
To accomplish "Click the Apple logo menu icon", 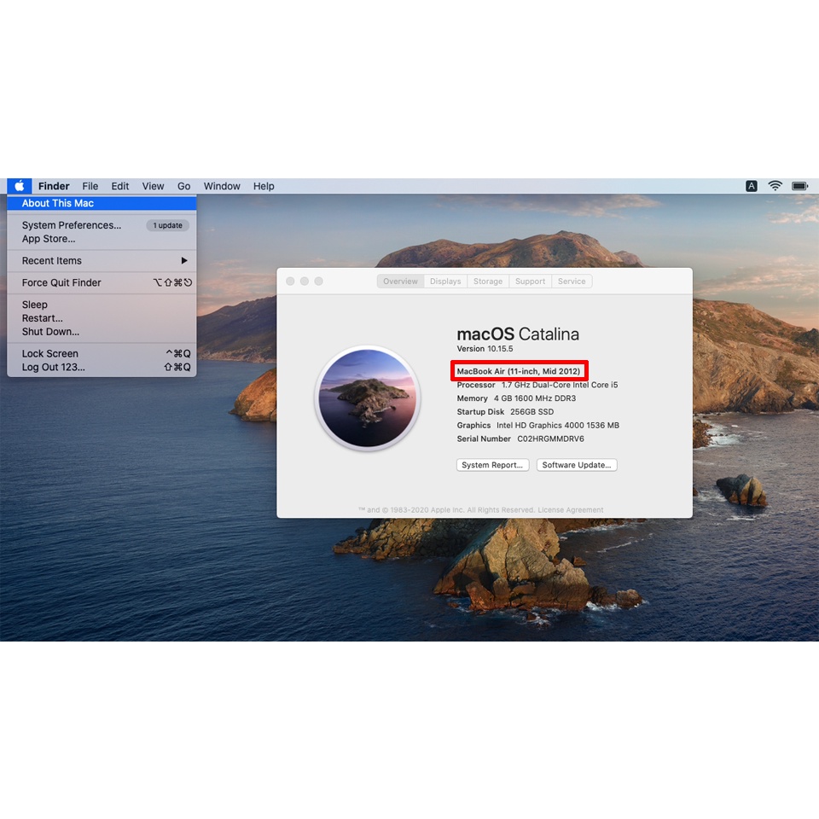I will [x=19, y=186].
